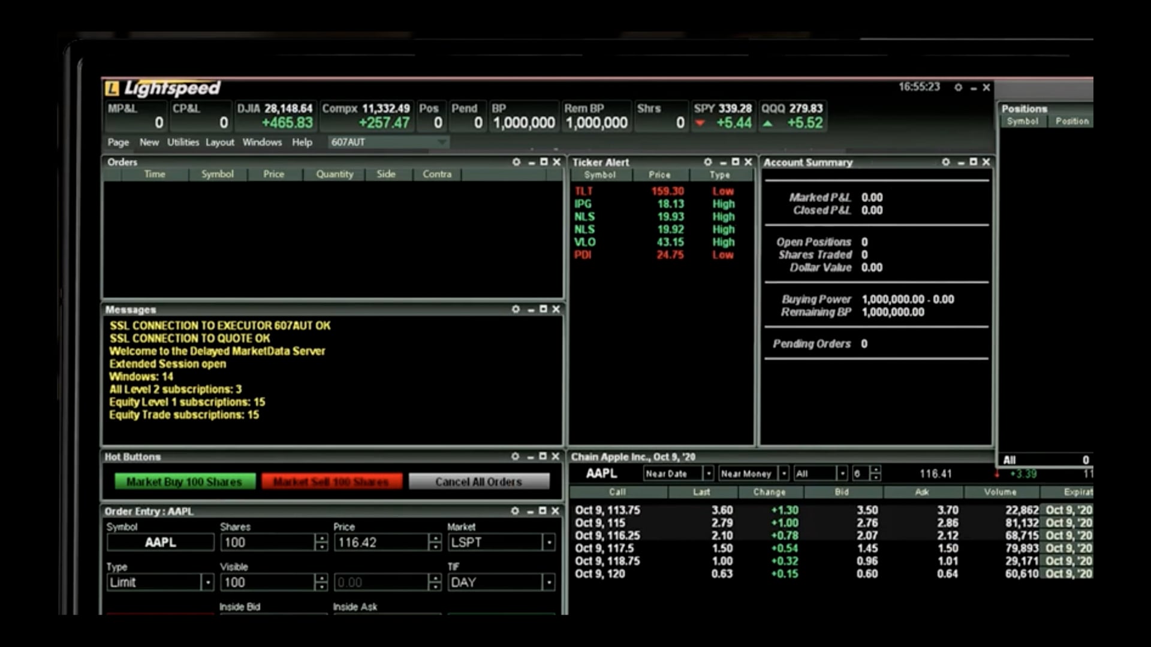Click the SPY red down arrow indicator
1151x647 pixels.
pyautogui.click(x=700, y=123)
